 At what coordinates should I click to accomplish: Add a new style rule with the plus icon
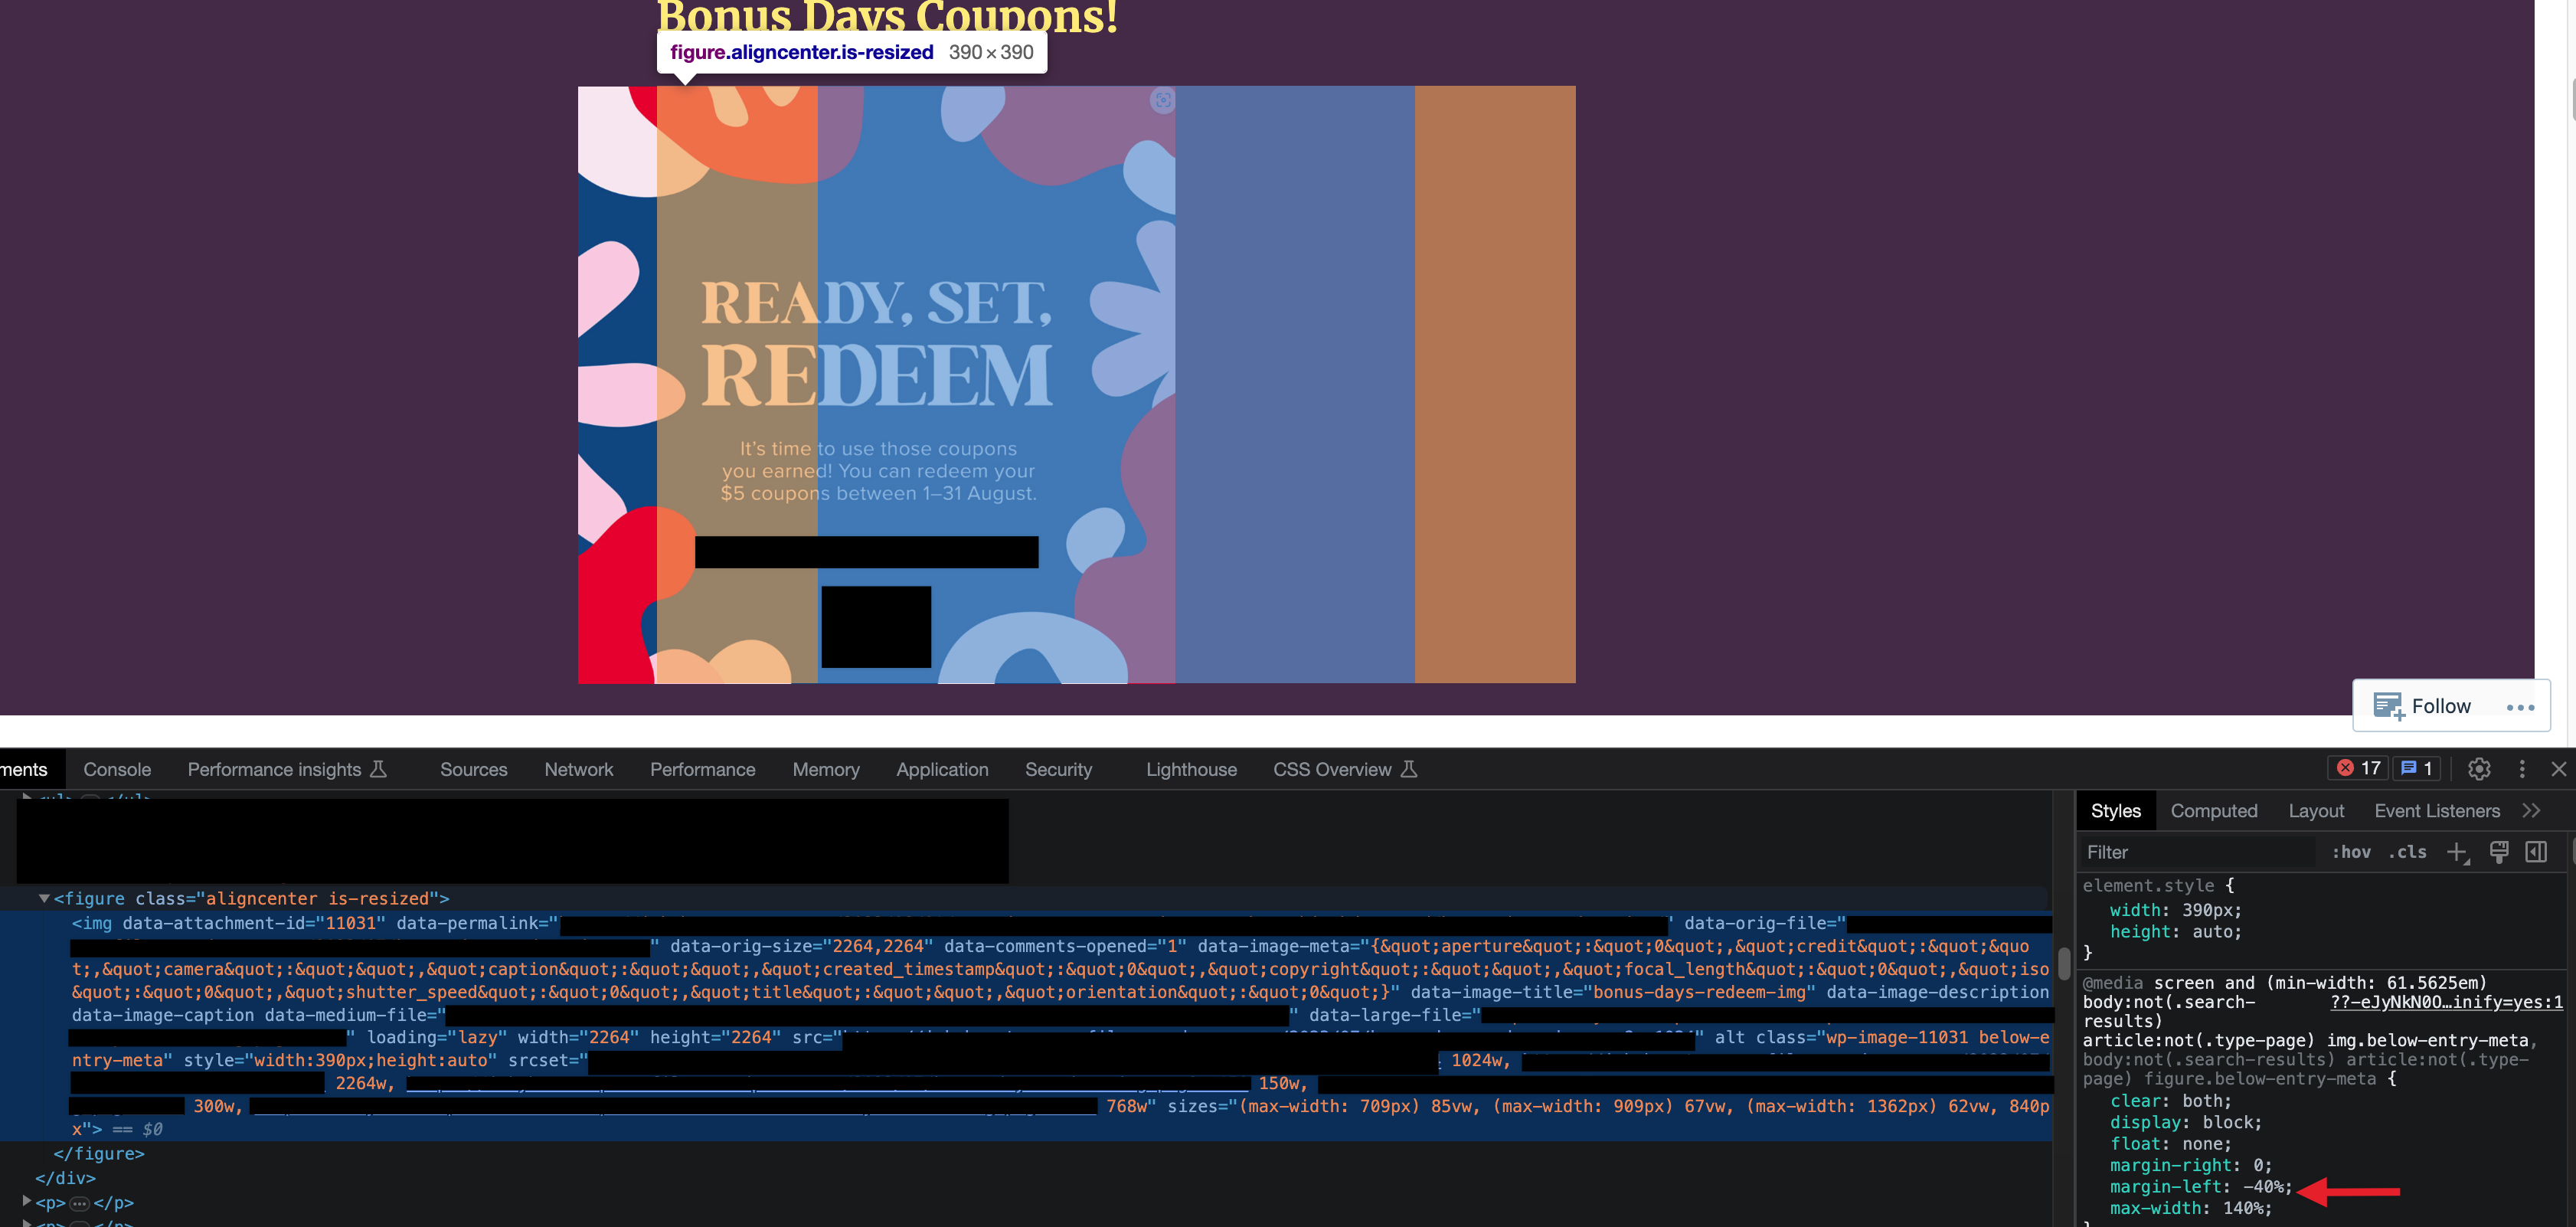pyautogui.click(x=2459, y=852)
